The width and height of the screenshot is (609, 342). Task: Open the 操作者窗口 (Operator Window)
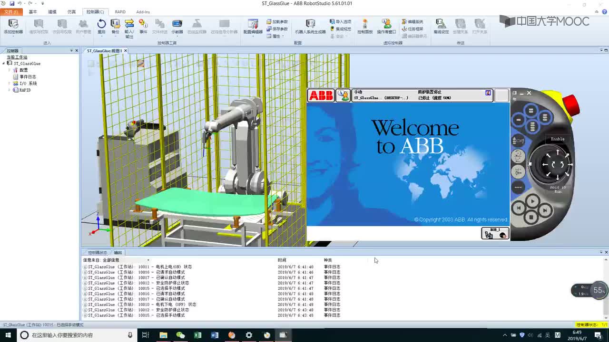click(386, 27)
